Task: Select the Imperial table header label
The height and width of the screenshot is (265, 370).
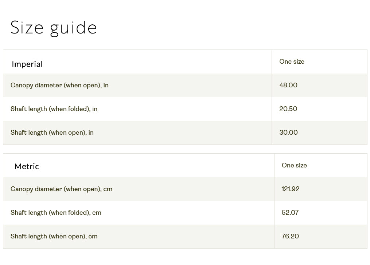Action: (x=27, y=64)
